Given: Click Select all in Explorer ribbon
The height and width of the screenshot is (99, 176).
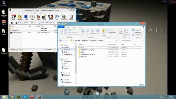Looking at the screenshot, I should point(136,30).
